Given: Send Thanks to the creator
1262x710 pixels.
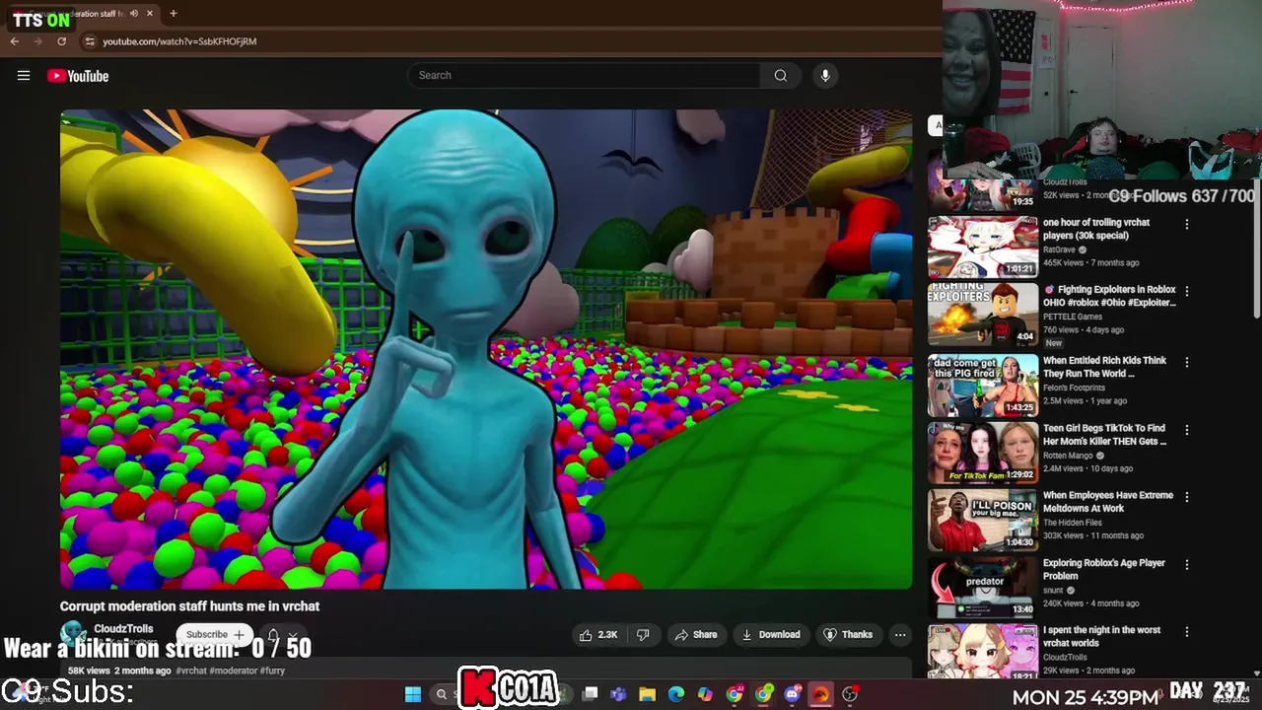Looking at the screenshot, I should pyautogui.click(x=849, y=634).
